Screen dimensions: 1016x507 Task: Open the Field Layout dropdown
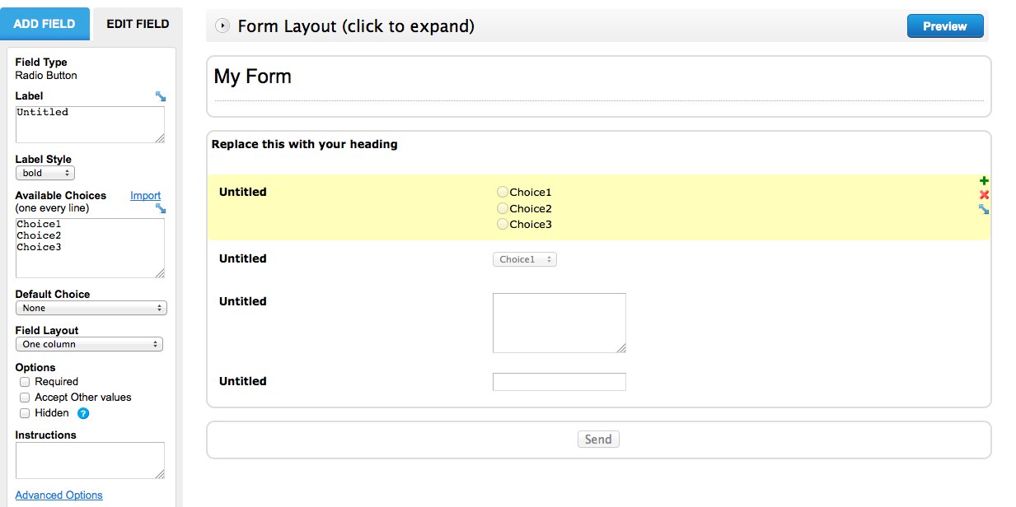[91, 344]
